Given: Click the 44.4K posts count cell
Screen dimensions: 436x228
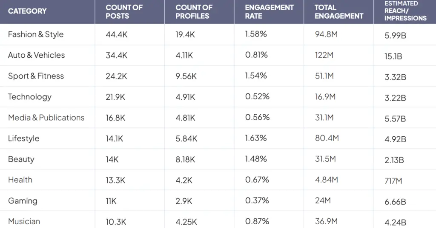Looking at the screenshot, I should pos(117,34).
